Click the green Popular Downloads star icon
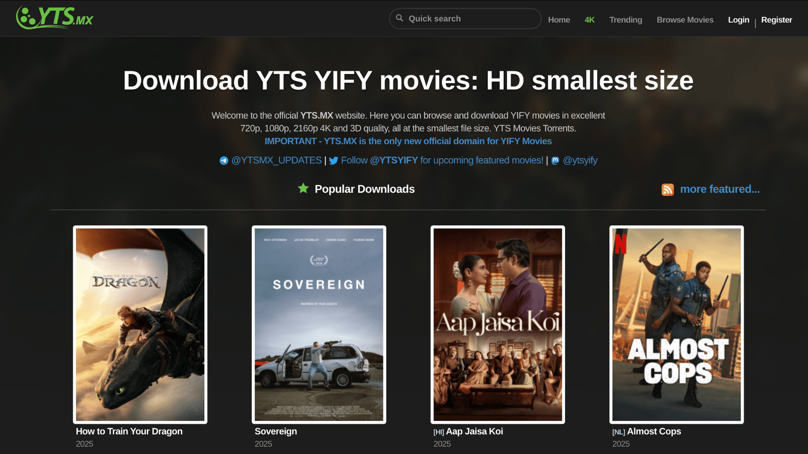808x454 pixels. coord(303,188)
